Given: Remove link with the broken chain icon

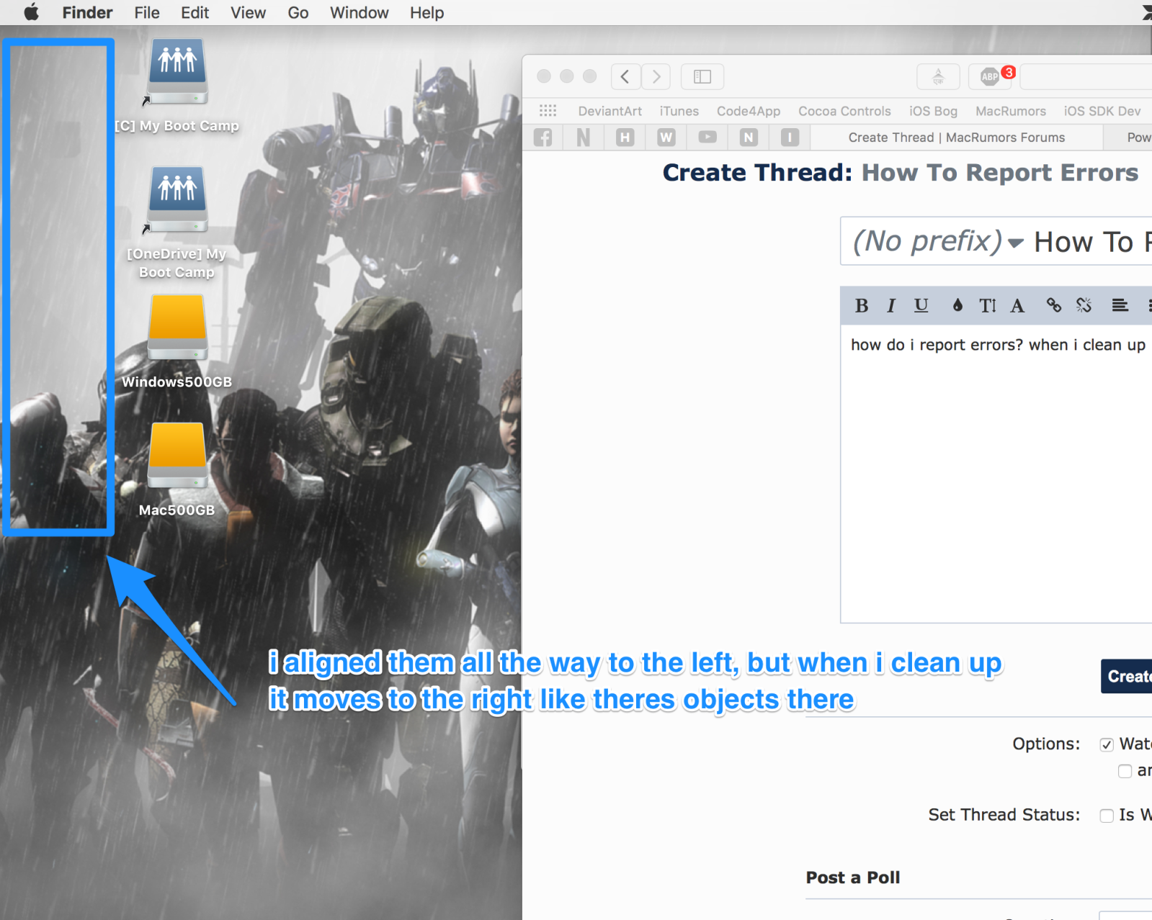Looking at the screenshot, I should (x=1084, y=306).
